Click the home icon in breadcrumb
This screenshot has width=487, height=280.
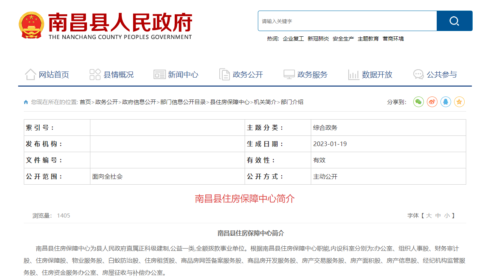pyautogui.click(x=26, y=102)
